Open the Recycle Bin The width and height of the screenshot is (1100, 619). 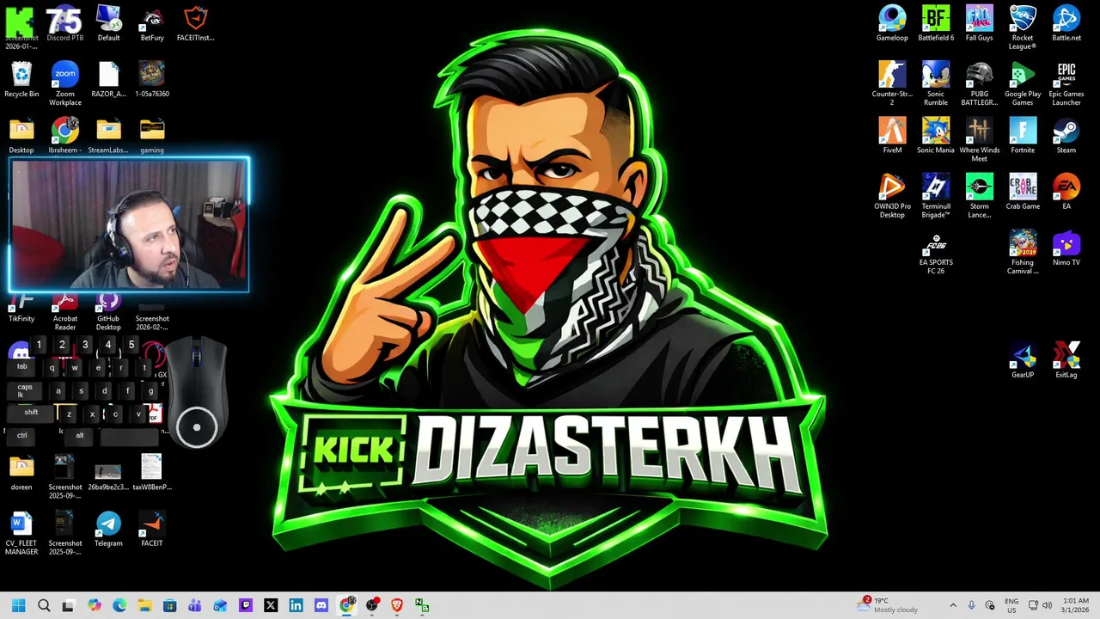coord(21,80)
